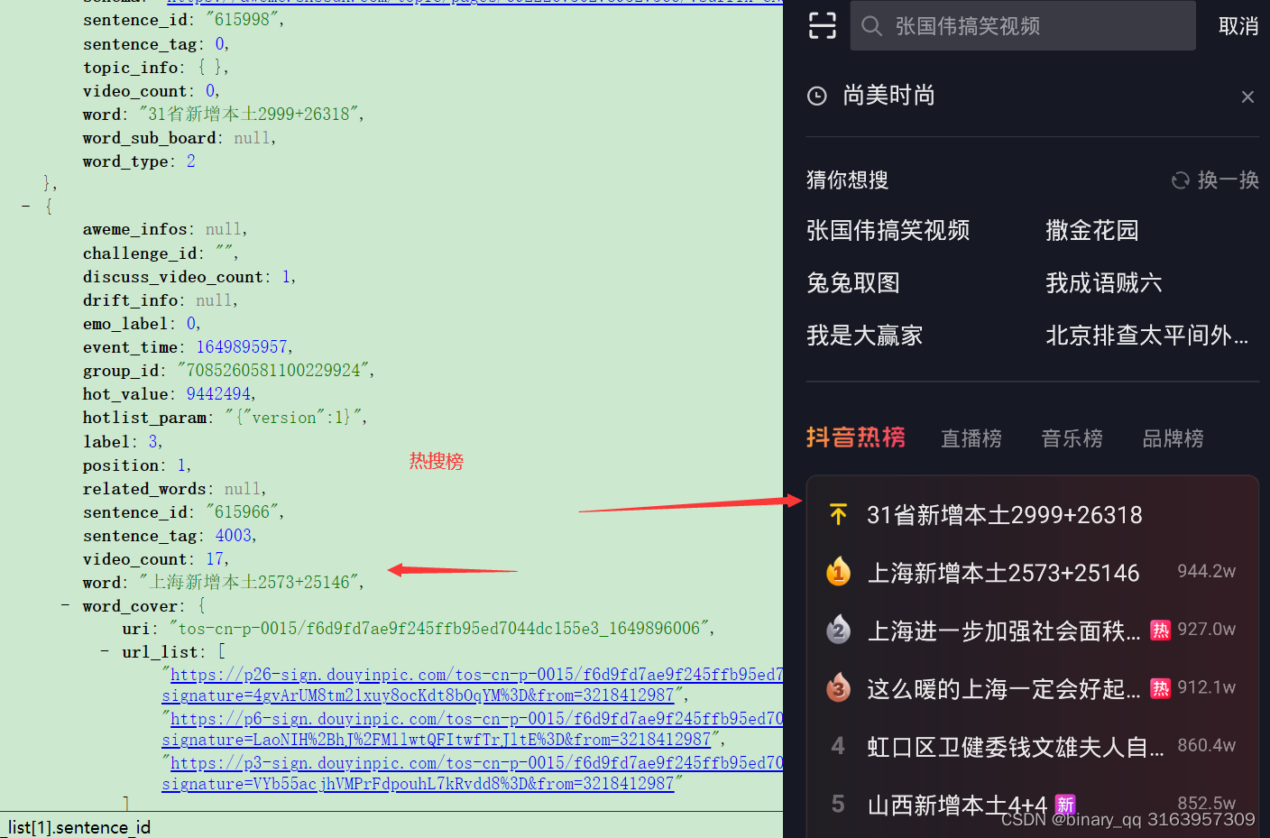Open hot topic 虹口区卫健委钱文雄夫人自...

point(1016,747)
